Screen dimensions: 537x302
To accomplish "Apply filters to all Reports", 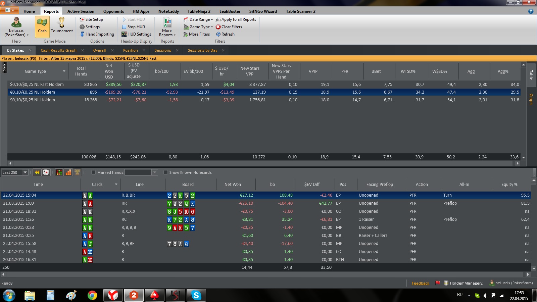I will (236, 19).
